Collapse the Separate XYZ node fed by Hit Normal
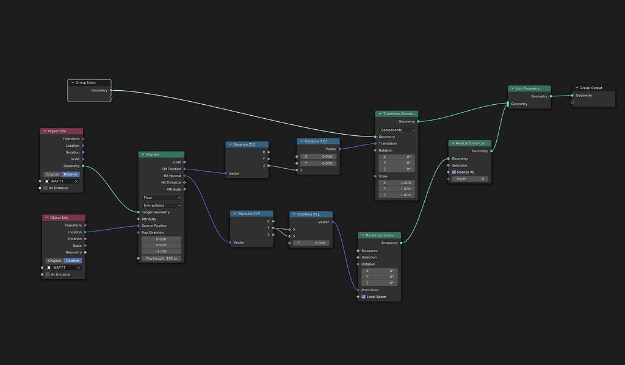Viewport: 625px width, 365px height. (235, 213)
